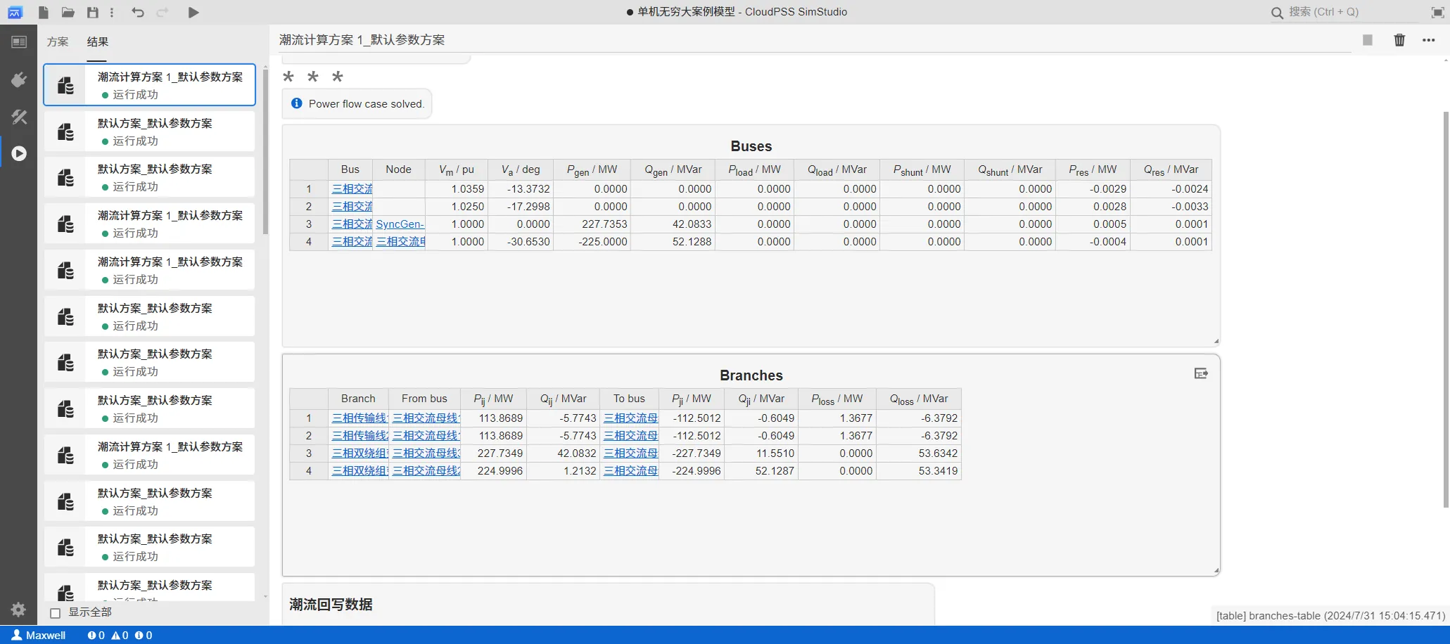Redo the last action

[163, 12]
